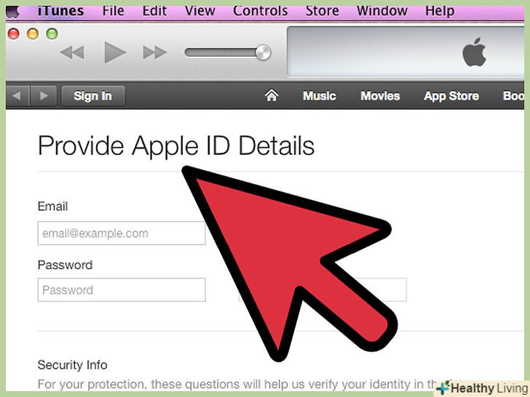Click the Play button
530x397 pixels.
click(x=115, y=52)
